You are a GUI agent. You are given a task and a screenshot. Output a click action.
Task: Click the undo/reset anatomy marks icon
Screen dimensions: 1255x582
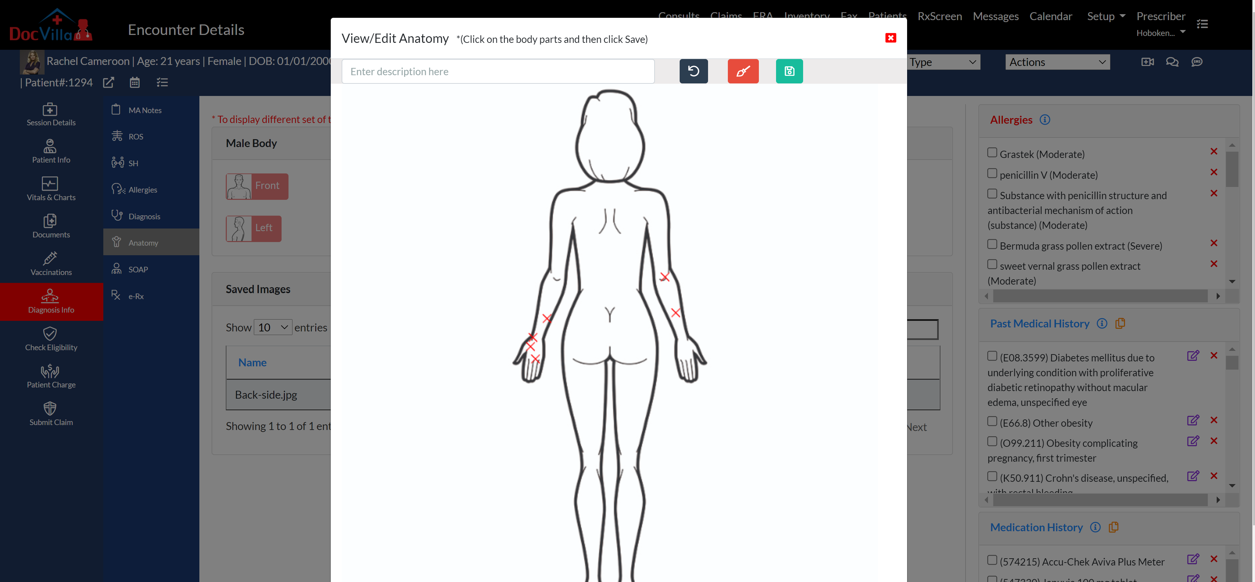point(693,71)
